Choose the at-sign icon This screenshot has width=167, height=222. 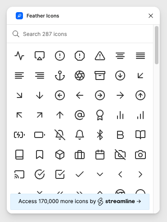80,115
